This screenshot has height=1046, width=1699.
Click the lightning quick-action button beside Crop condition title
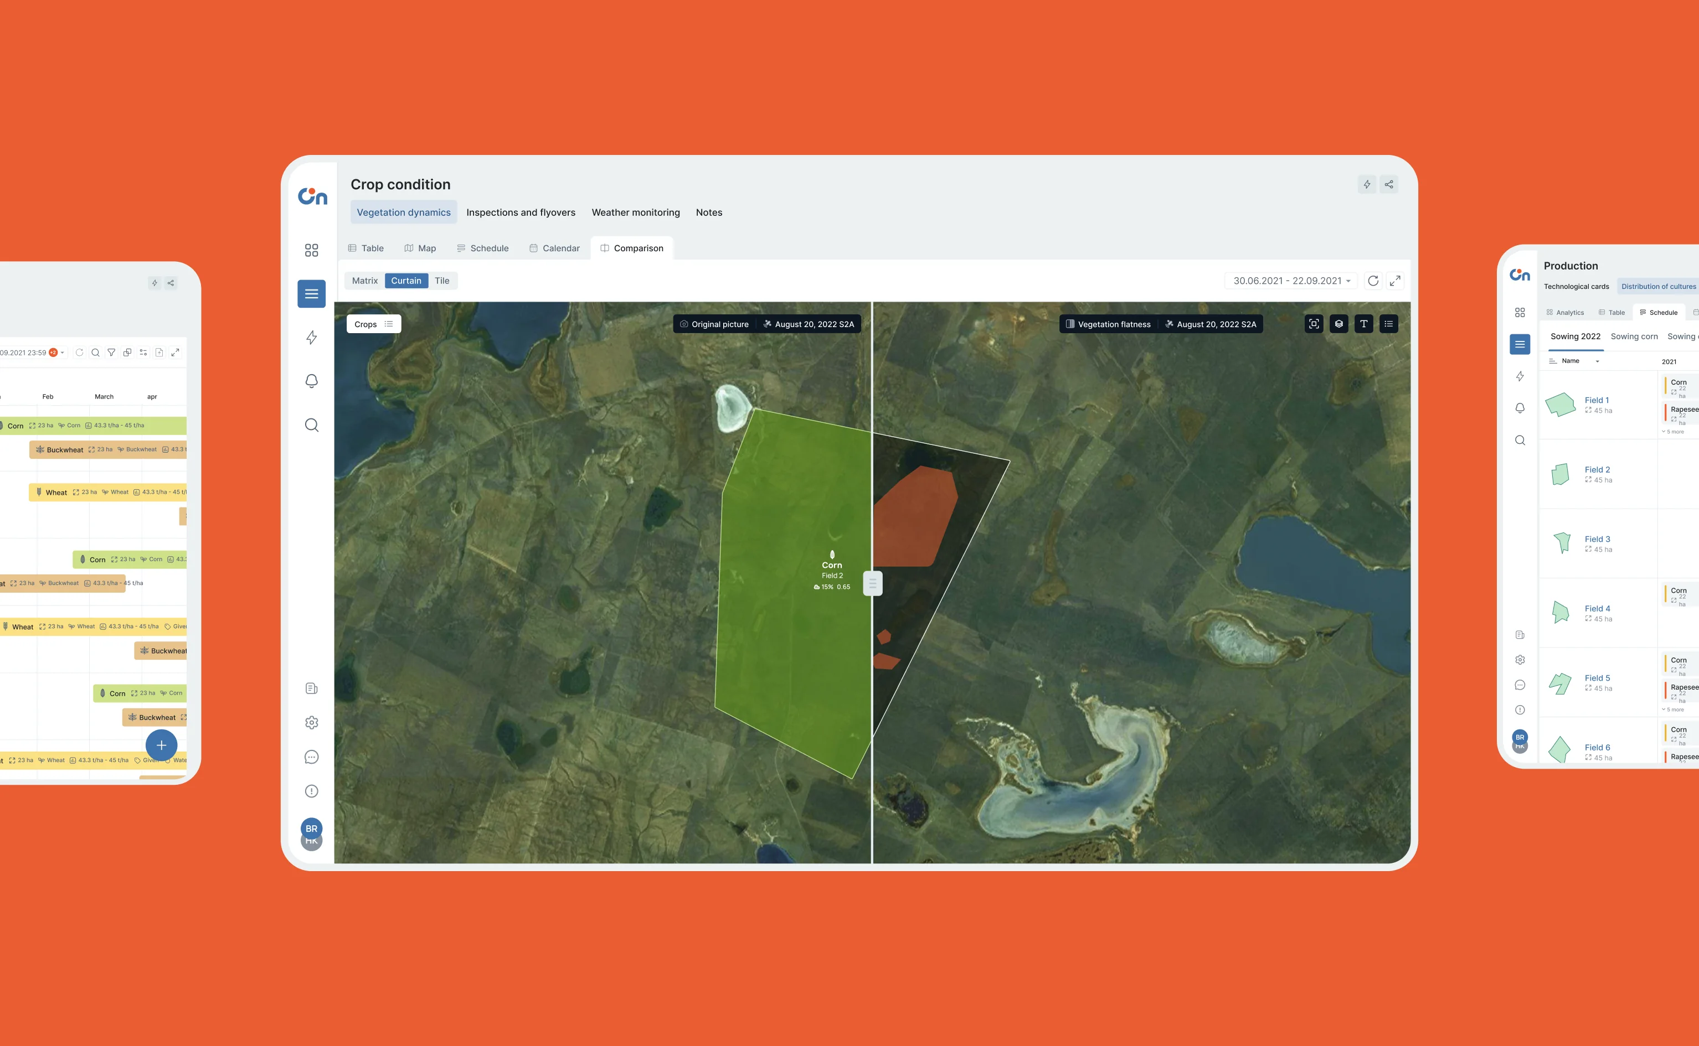[x=1367, y=184]
